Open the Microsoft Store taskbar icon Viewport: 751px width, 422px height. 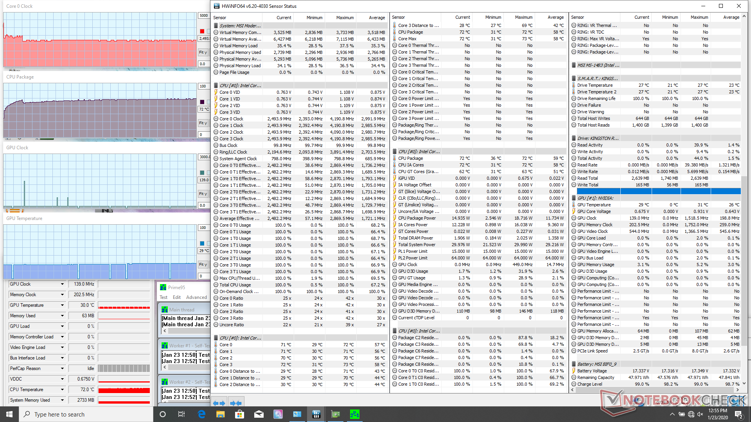239,414
